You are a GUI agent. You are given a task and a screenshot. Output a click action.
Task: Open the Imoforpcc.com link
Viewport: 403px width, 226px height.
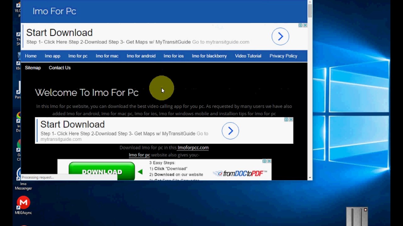[x=193, y=148]
